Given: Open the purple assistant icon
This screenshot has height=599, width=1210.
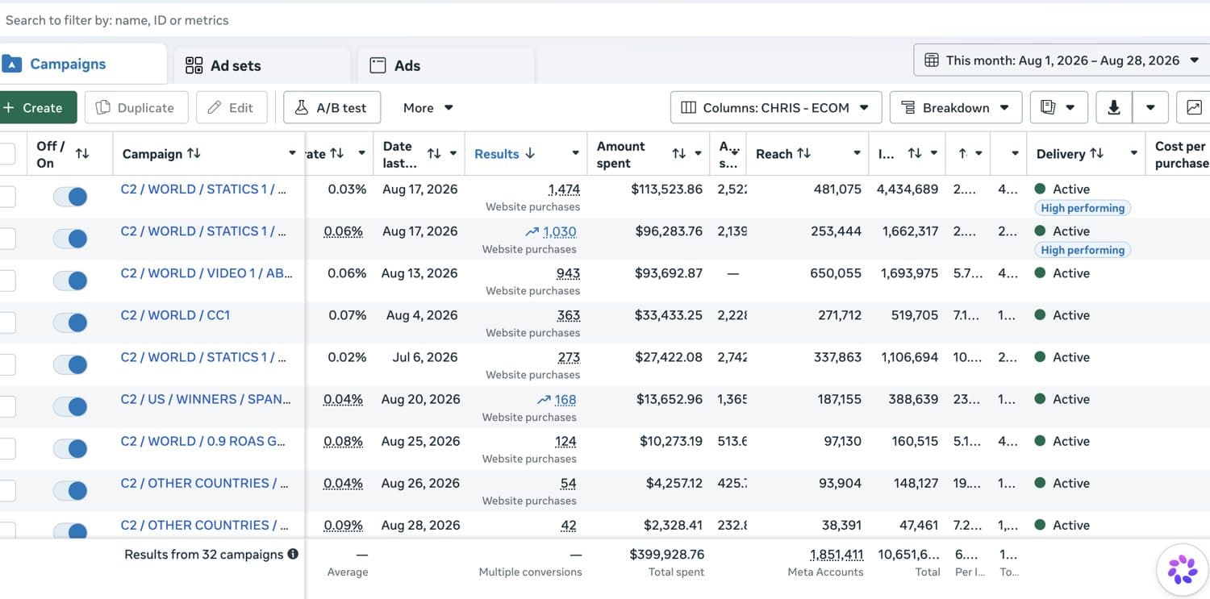Looking at the screenshot, I should [1183, 569].
